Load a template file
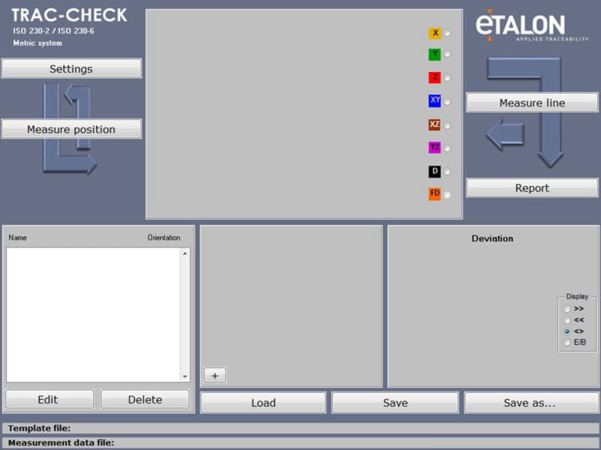This screenshot has height=450, width=601. point(264,403)
